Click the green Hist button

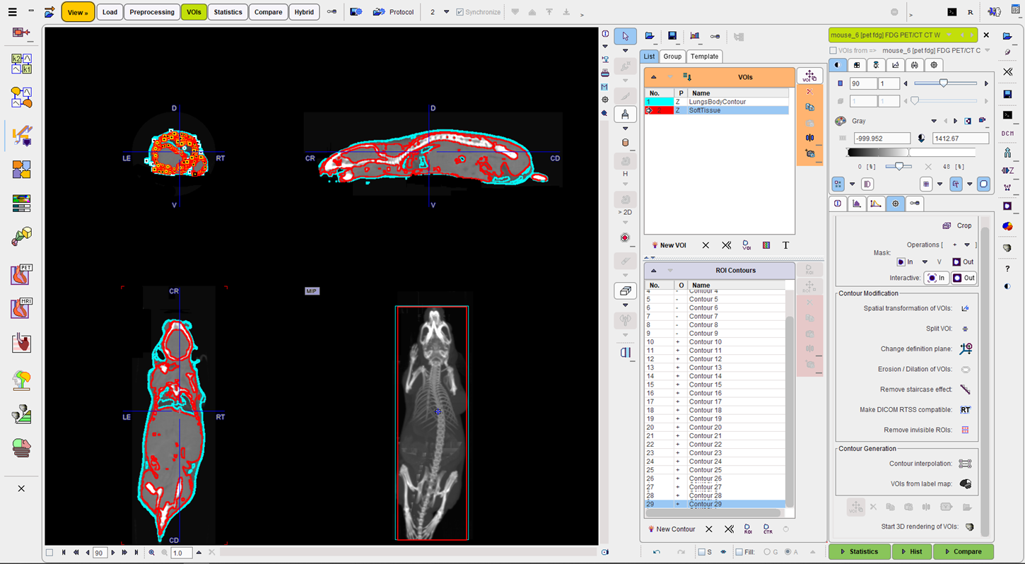pyautogui.click(x=911, y=552)
